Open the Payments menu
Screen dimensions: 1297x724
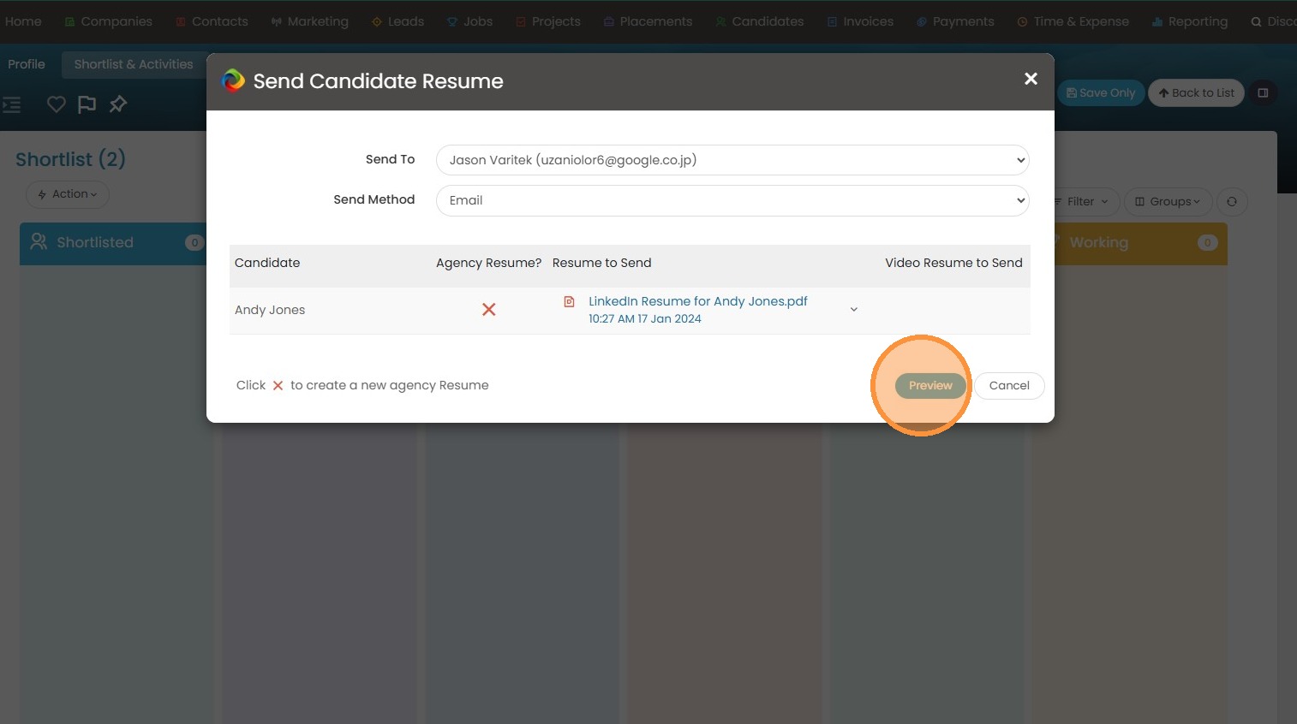955,21
